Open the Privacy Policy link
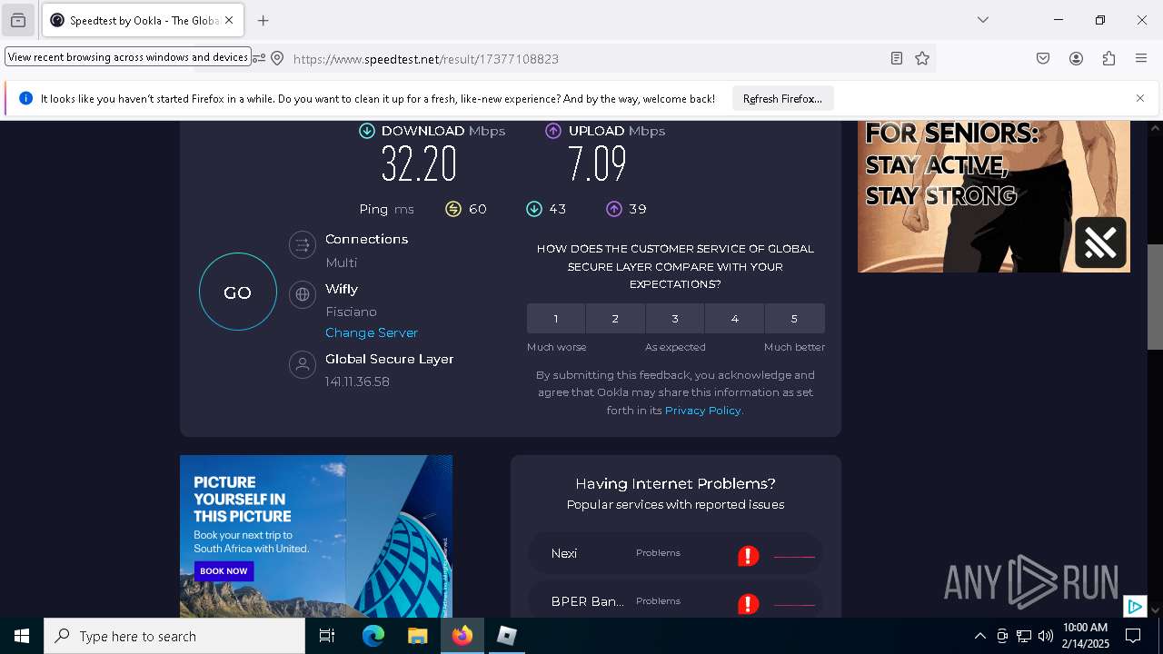This screenshot has height=654, width=1163. pos(703,411)
